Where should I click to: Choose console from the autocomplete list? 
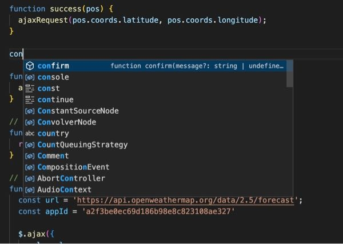(155, 77)
